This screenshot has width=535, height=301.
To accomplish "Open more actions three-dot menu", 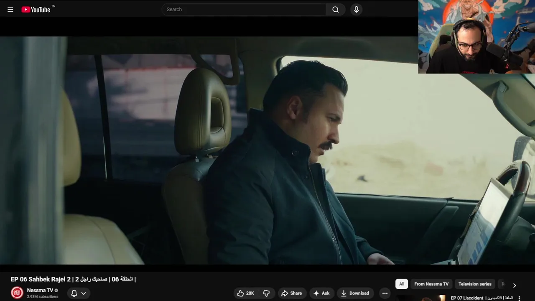I will 385,293.
